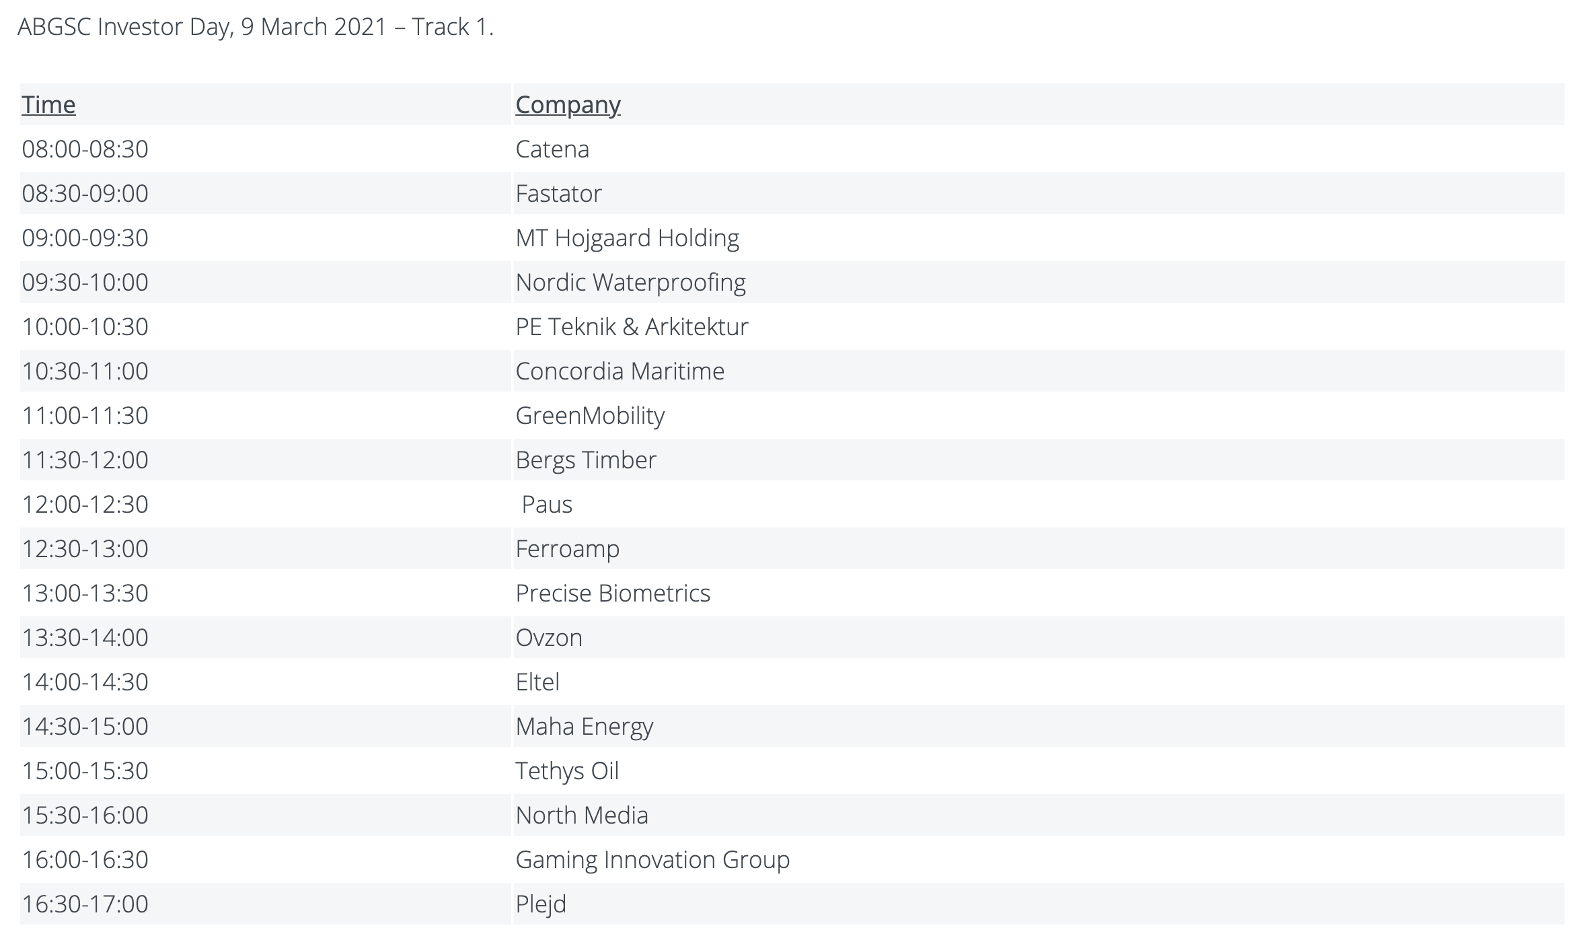Click Tethys Oil company name
The width and height of the screenshot is (1574, 938).
point(567,771)
